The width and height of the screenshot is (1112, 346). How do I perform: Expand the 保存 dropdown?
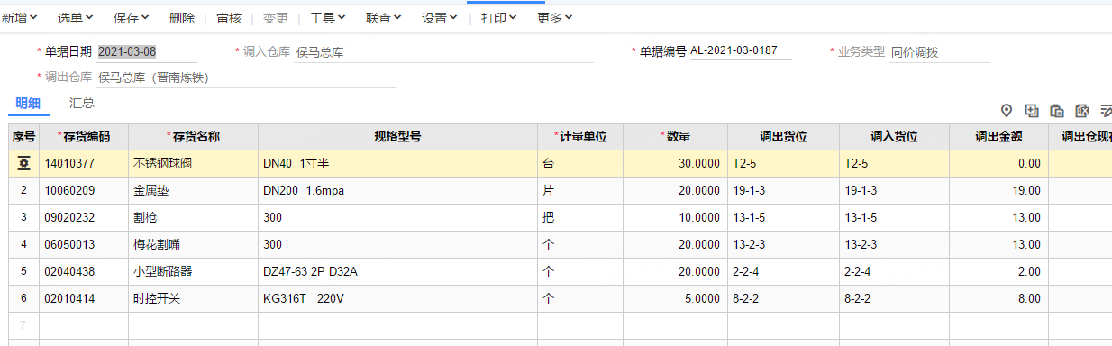(132, 17)
